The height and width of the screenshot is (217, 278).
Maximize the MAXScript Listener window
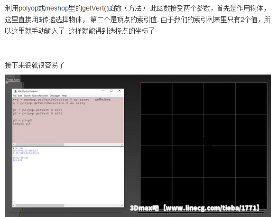[111, 91]
